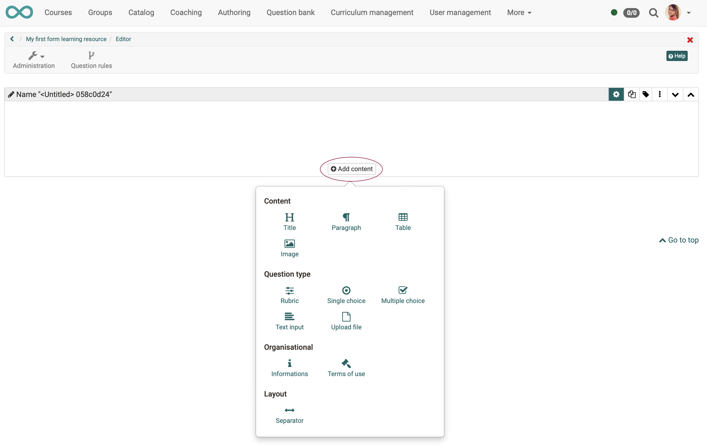Add a Title content element

coord(289,222)
